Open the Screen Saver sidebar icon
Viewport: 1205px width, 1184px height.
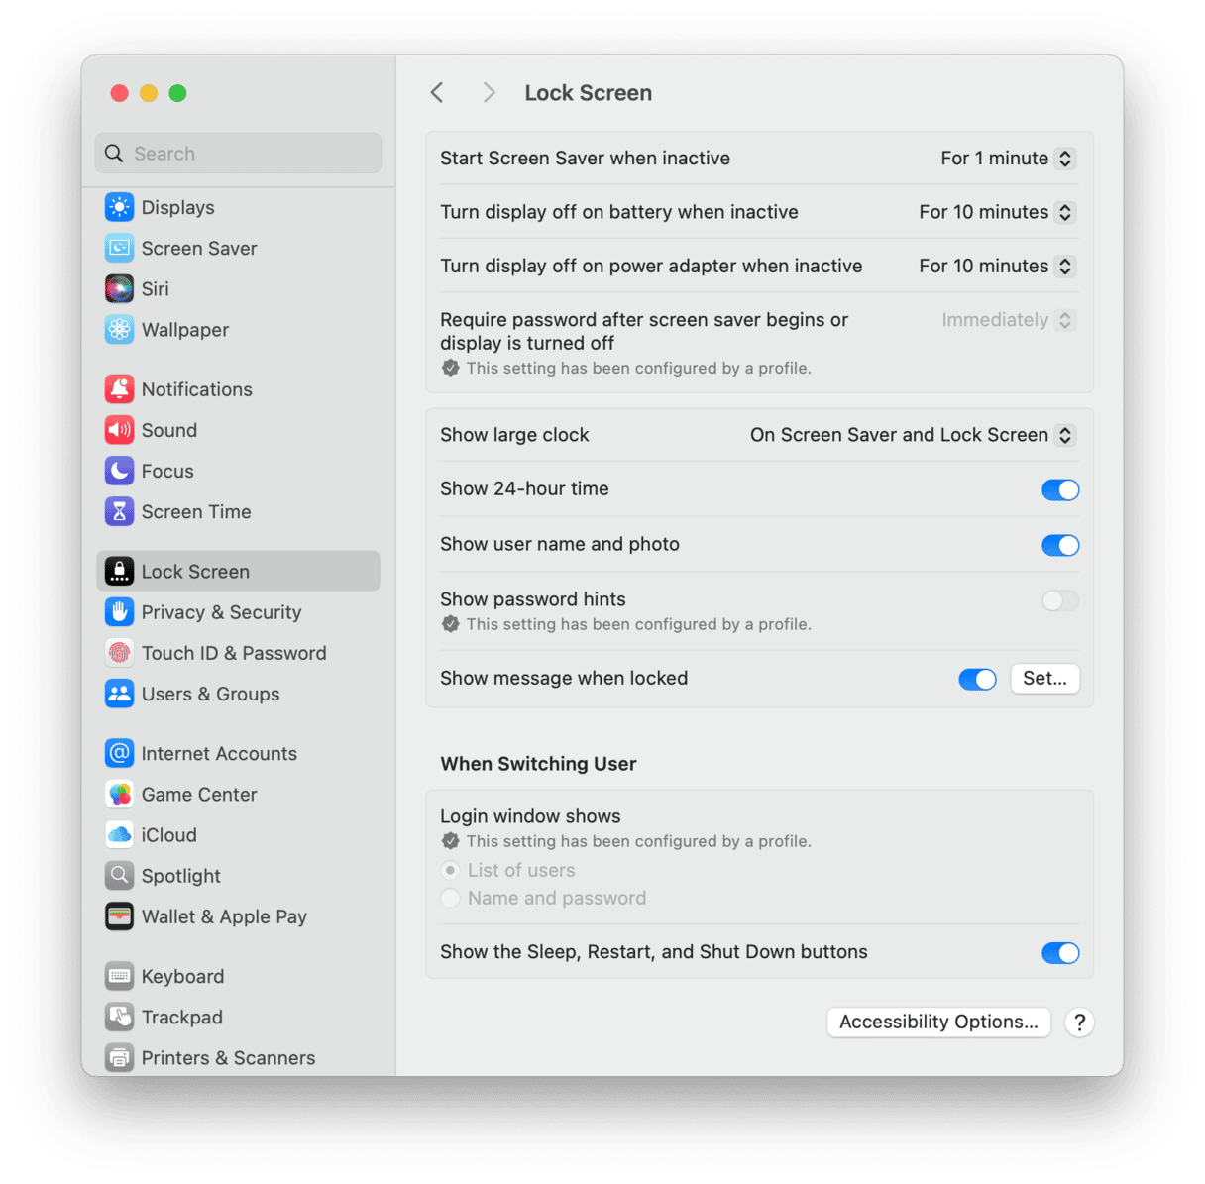coord(119,248)
